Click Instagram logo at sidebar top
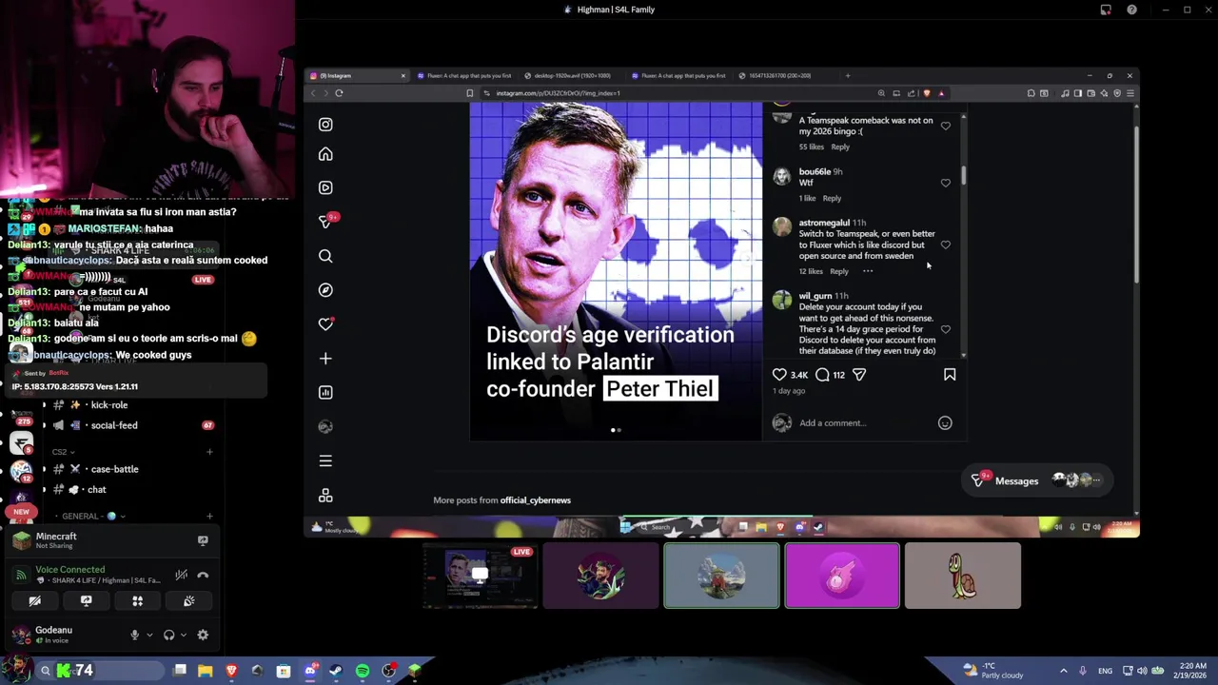The height and width of the screenshot is (685, 1218). (x=325, y=125)
